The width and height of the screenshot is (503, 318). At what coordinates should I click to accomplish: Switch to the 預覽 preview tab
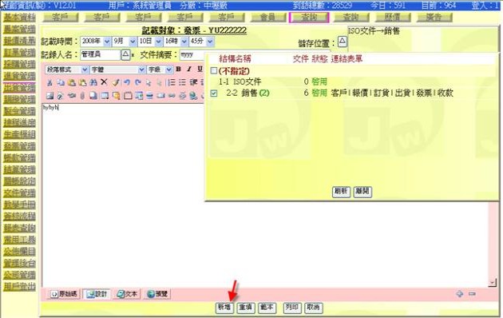[x=157, y=294]
